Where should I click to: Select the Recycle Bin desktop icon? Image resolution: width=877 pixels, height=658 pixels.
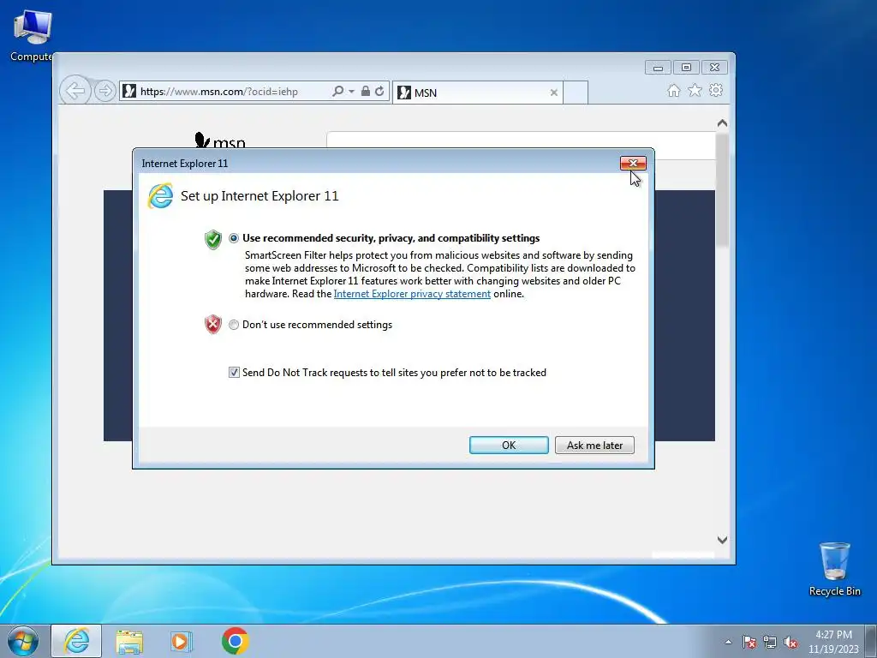834,569
